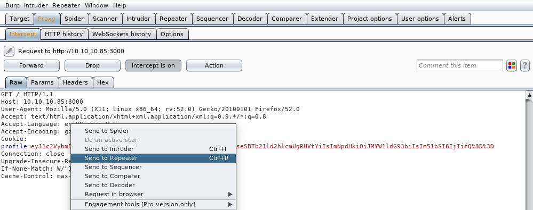Choose Send to Sequencer from context menu

click(x=153, y=167)
